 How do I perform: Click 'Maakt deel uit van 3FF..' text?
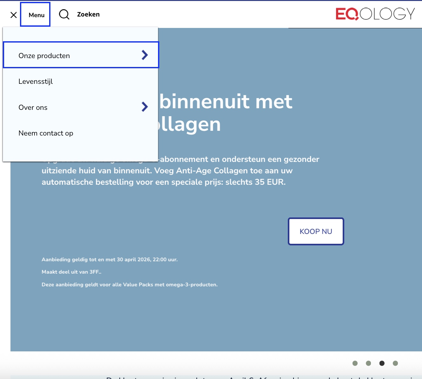[x=71, y=272]
